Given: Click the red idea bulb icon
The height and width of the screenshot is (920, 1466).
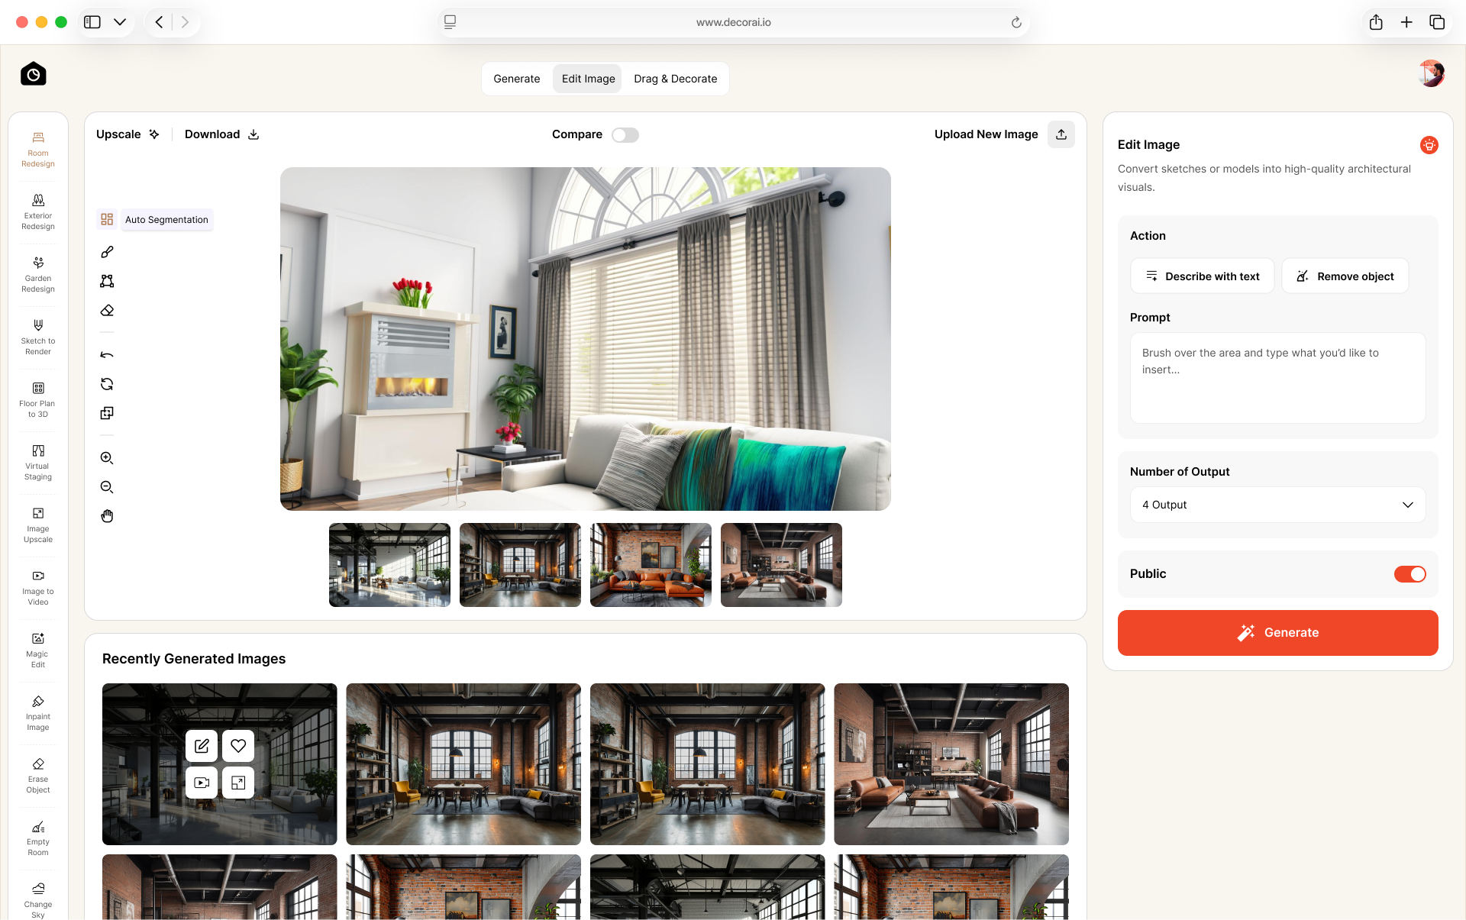Looking at the screenshot, I should click(1429, 145).
